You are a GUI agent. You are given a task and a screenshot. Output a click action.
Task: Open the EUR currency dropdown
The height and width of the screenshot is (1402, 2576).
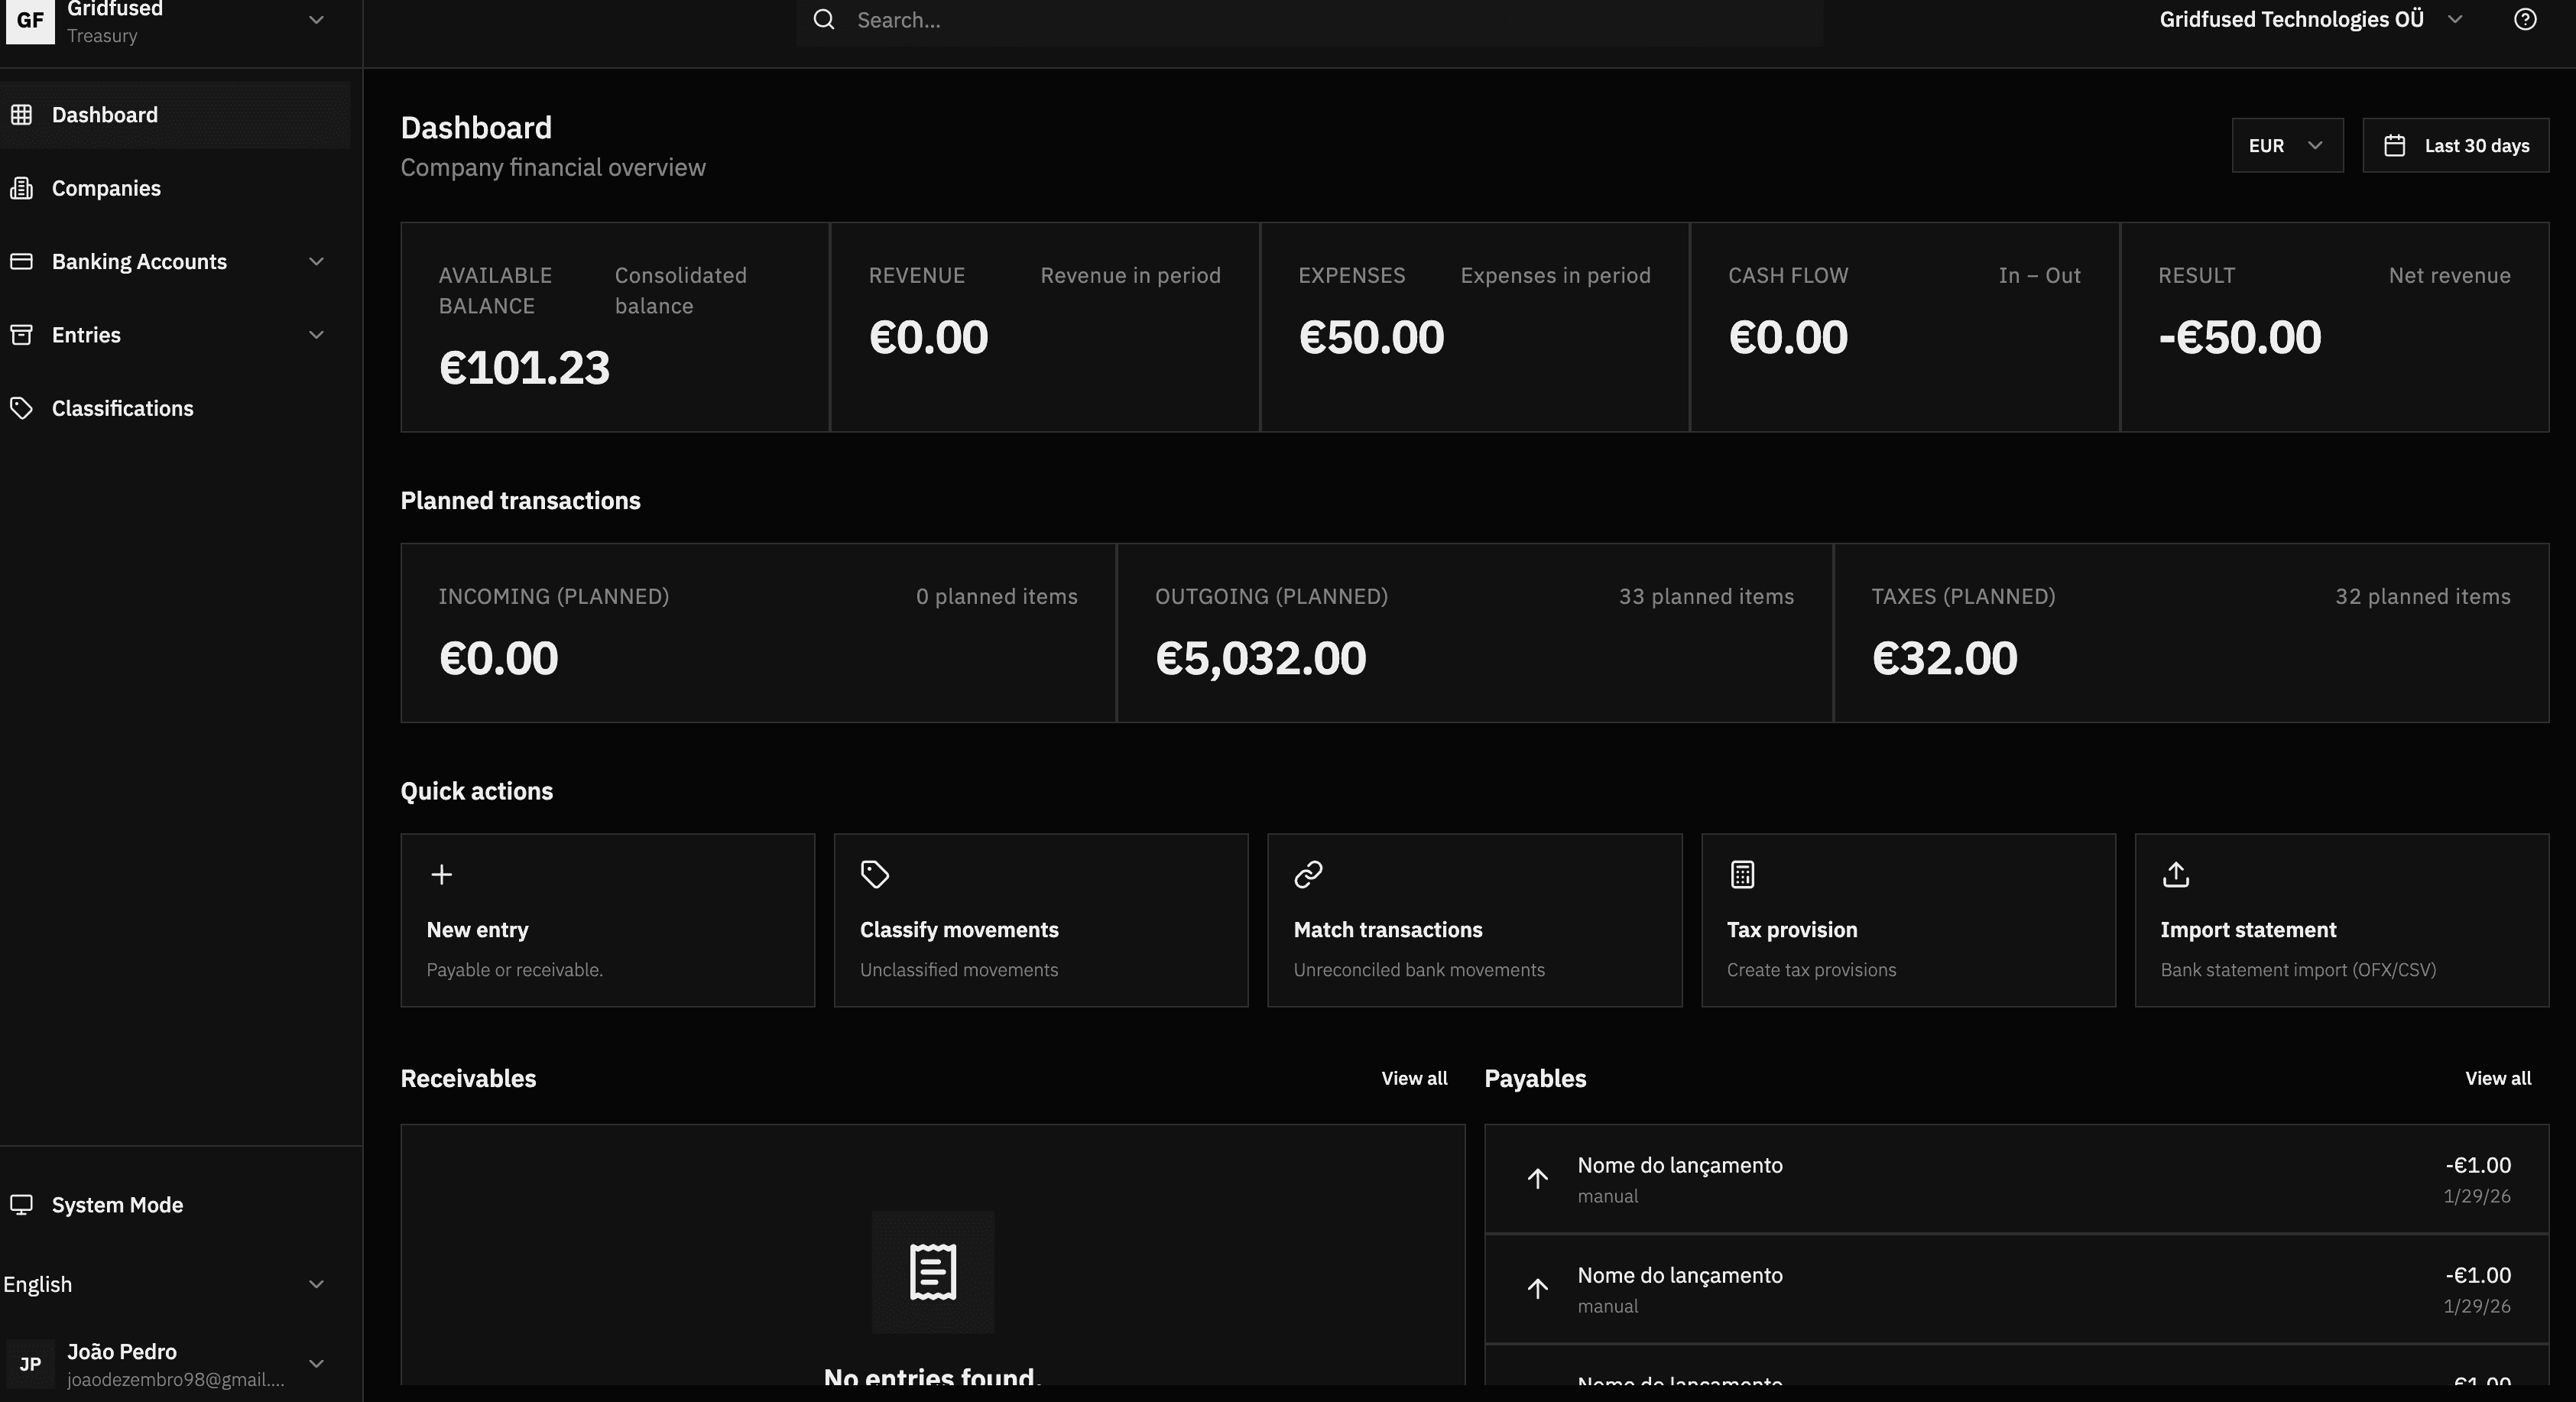coord(2287,145)
